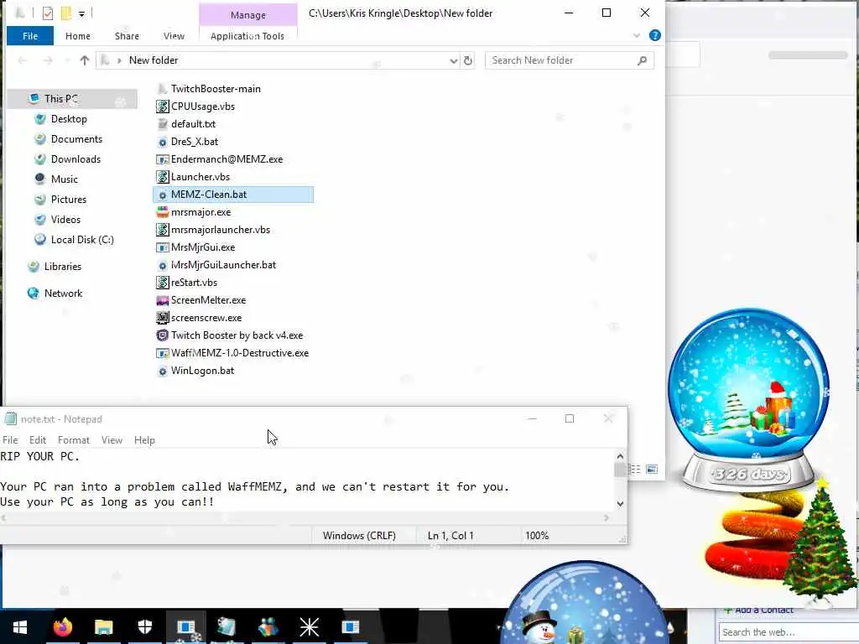Click the snow globe countdown gadget

pos(748,400)
